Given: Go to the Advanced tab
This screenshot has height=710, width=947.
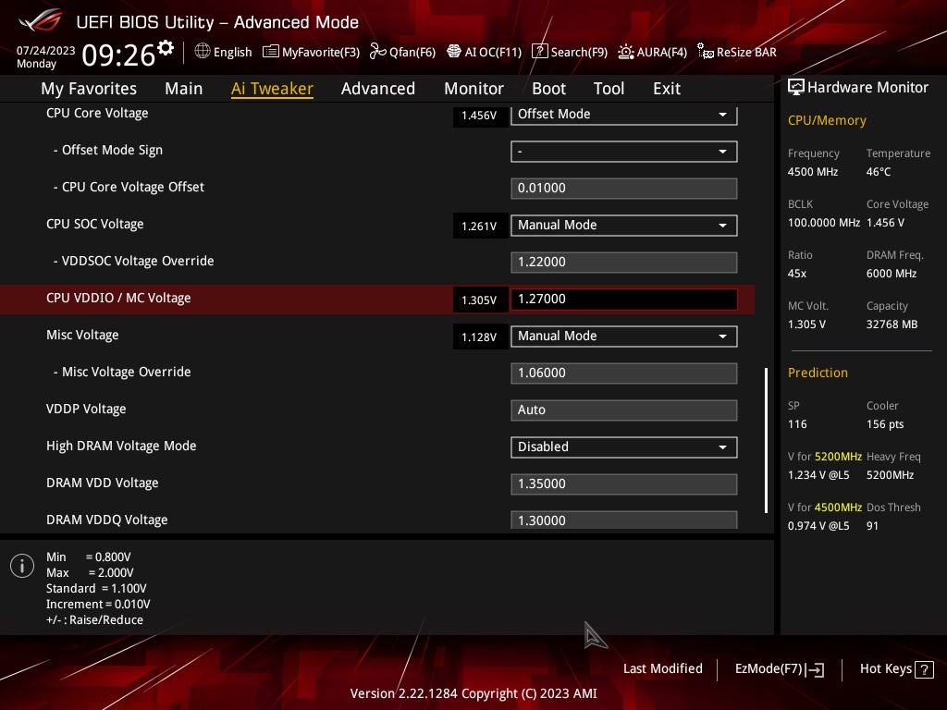Looking at the screenshot, I should pyautogui.click(x=378, y=89).
